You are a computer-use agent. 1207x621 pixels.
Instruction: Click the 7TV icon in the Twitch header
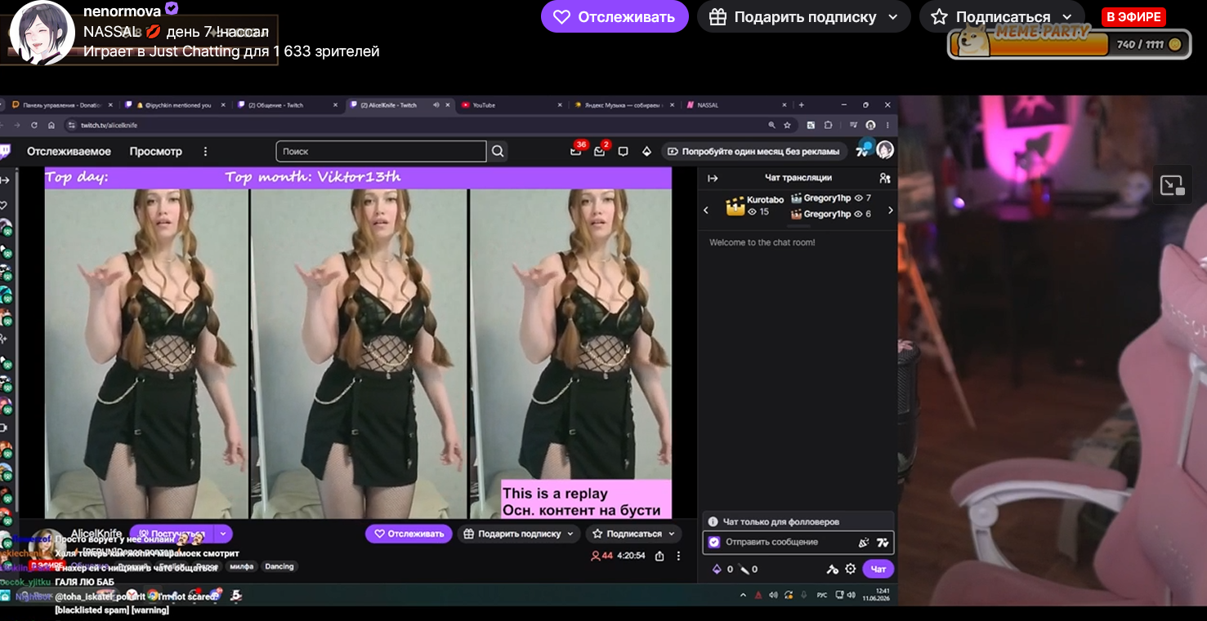(863, 150)
